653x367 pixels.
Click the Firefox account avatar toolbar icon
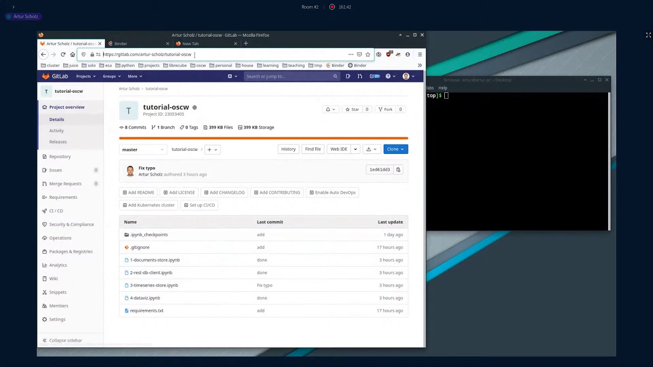click(x=408, y=55)
